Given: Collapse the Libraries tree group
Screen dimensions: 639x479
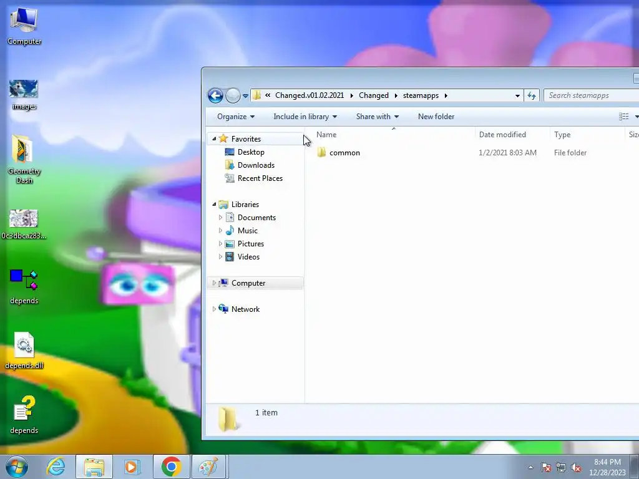Looking at the screenshot, I should coord(214,205).
